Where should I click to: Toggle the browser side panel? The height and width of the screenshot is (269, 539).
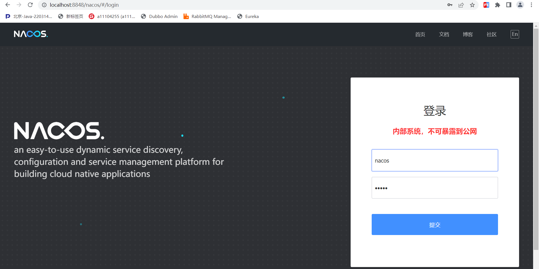[x=509, y=5]
